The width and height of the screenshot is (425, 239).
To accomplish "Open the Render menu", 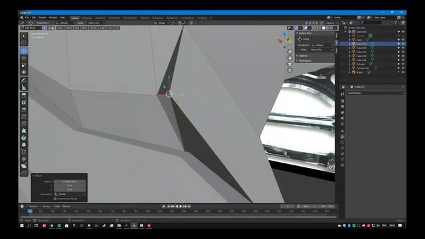I will pyautogui.click(x=42, y=18).
